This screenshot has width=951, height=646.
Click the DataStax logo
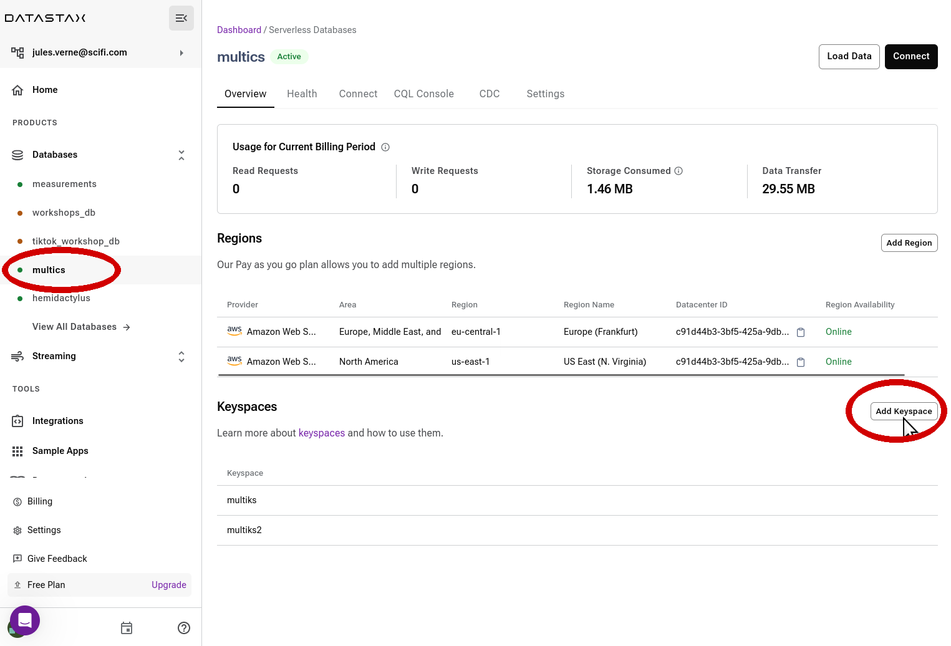pyautogui.click(x=45, y=18)
